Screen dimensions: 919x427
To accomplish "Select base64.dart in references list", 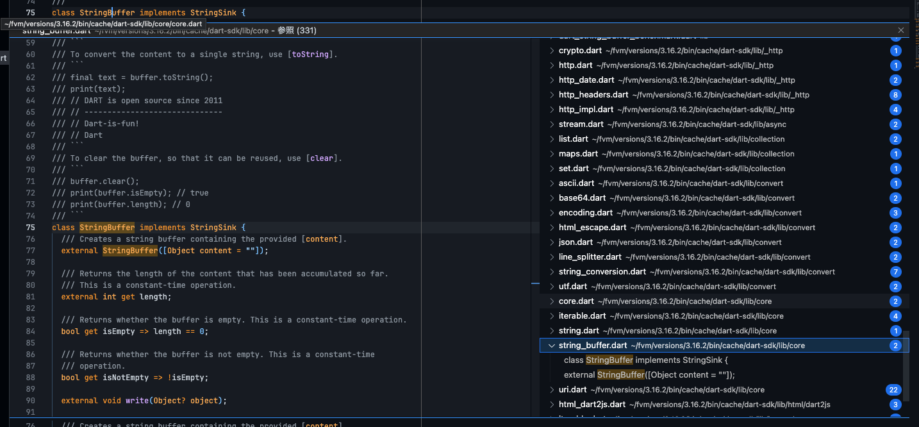I will tap(724, 198).
